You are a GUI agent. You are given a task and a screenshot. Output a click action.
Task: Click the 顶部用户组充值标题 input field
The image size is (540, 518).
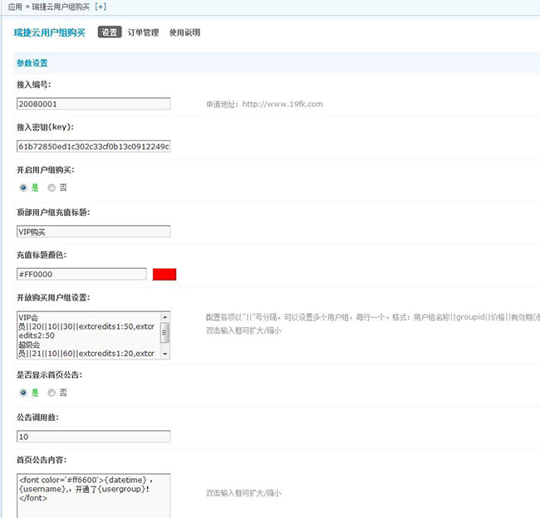(93, 232)
